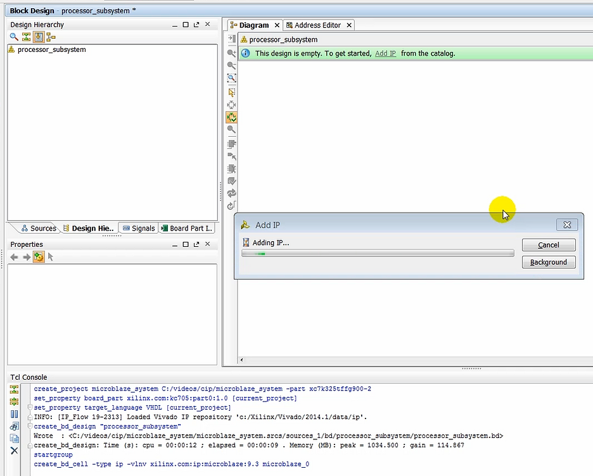Pause Tcl Console output with the pause icon
The width and height of the screenshot is (593, 476).
pyautogui.click(x=14, y=413)
